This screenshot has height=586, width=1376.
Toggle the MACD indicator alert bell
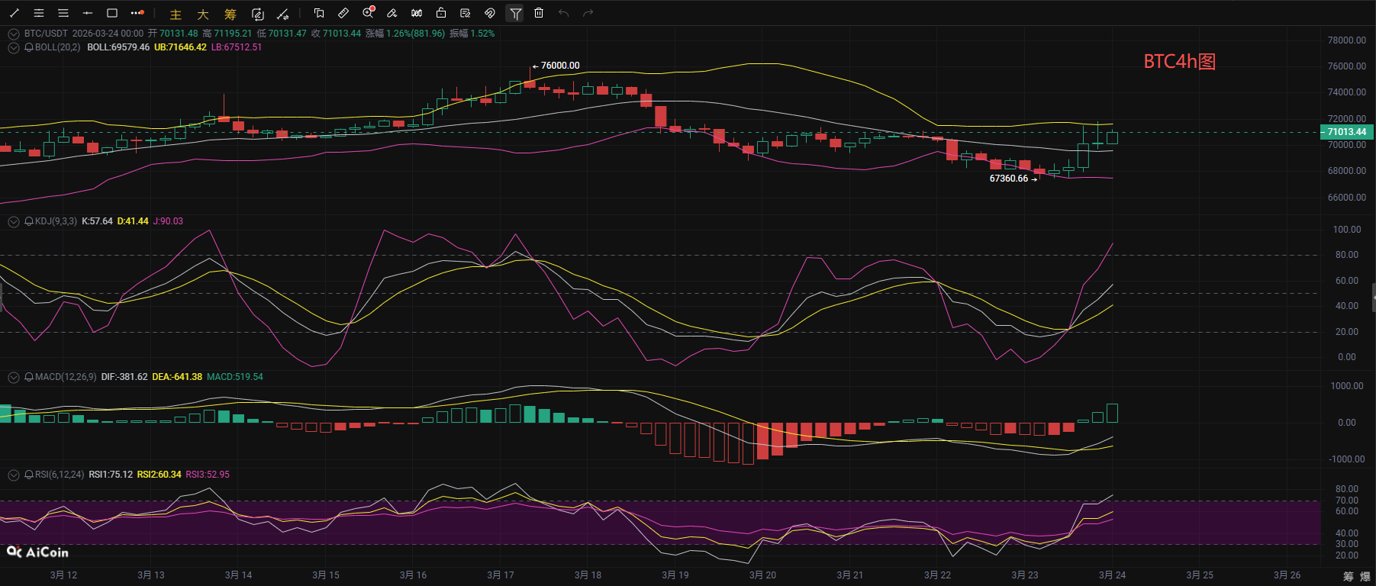click(x=29, y=377)
